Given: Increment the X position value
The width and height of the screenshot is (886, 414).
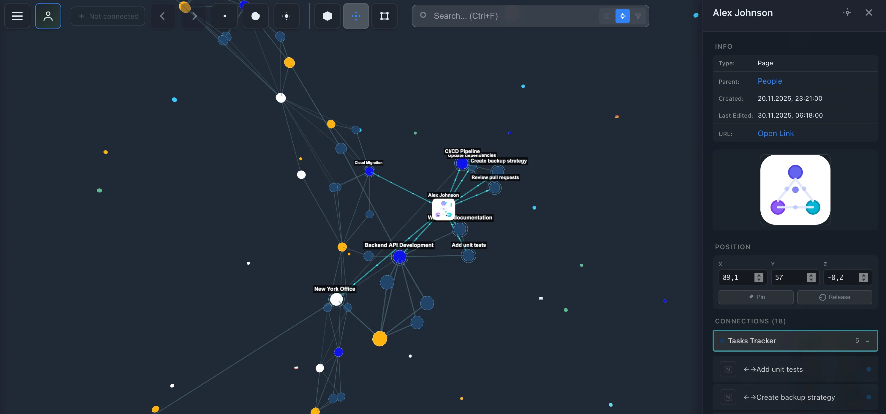Looking at the screenshot, I should tap(760, 275).
